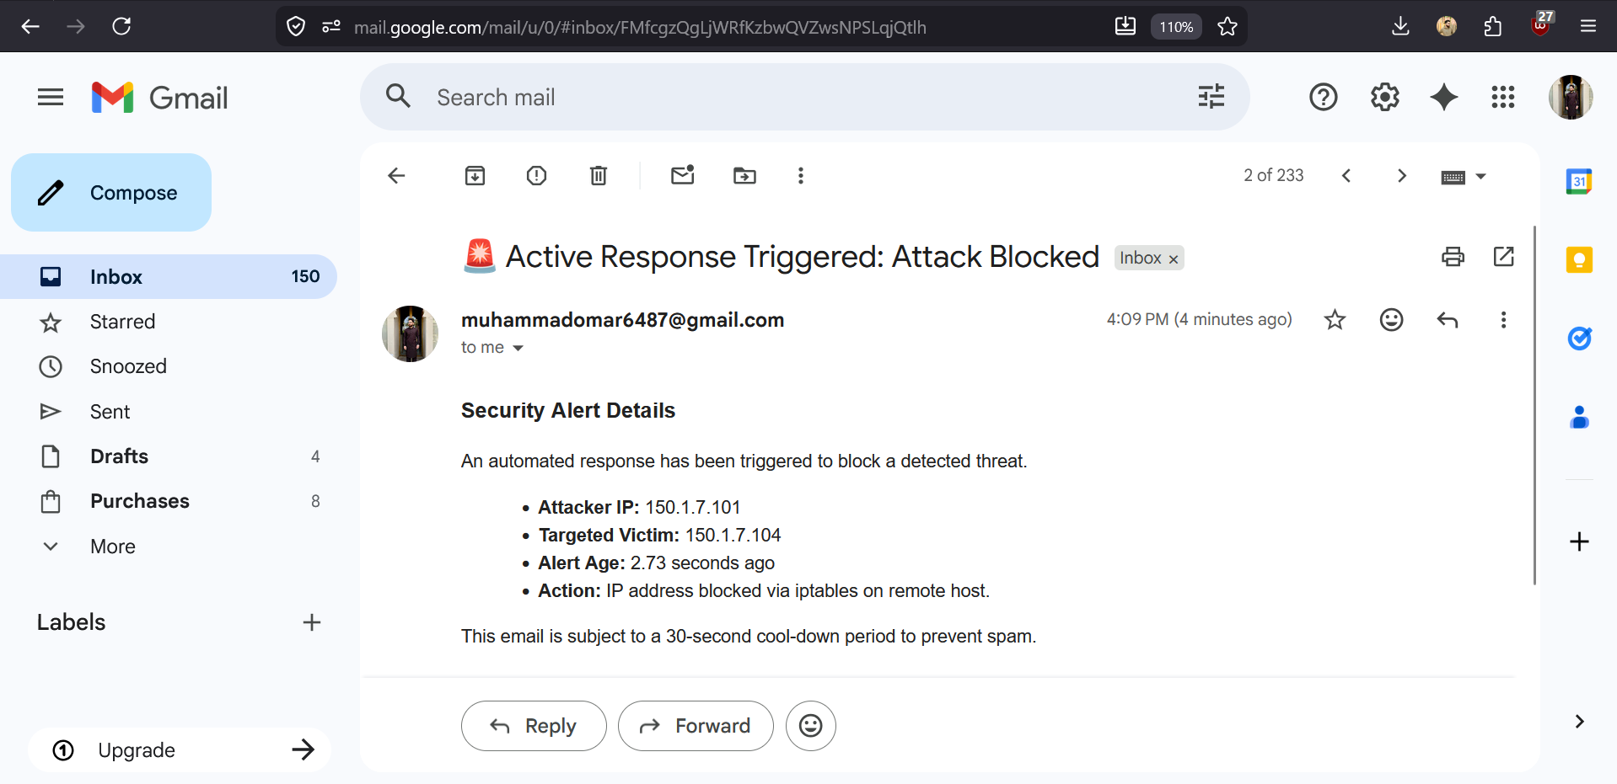Open the Starred folder
The width and height of the screenshot is (1617, 784).
[x=169, y=322]
